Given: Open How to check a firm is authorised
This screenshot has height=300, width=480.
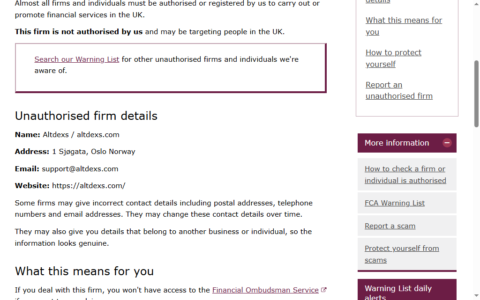Looking at the screenshot, I should [405, 175].
